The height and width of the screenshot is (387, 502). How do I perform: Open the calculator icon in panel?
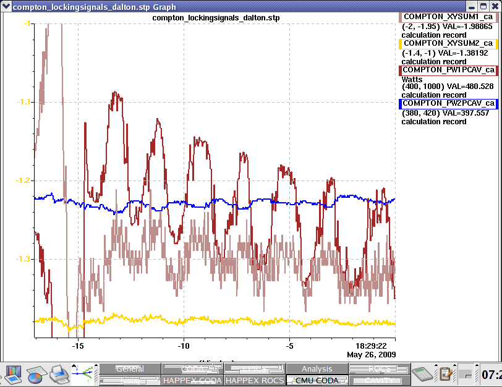[422, 374]
